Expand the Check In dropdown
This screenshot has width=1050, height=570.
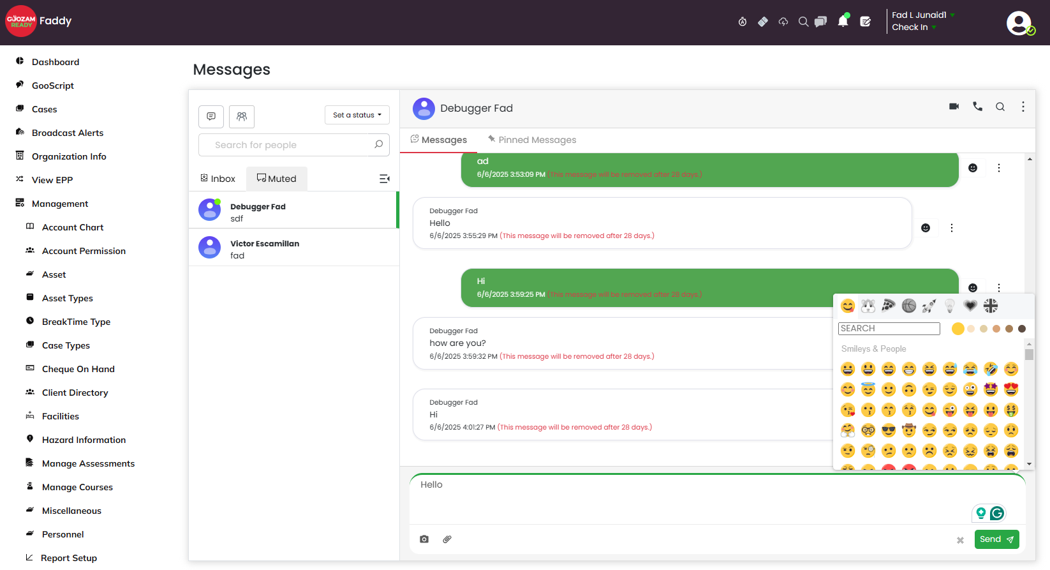coord(914,27)
